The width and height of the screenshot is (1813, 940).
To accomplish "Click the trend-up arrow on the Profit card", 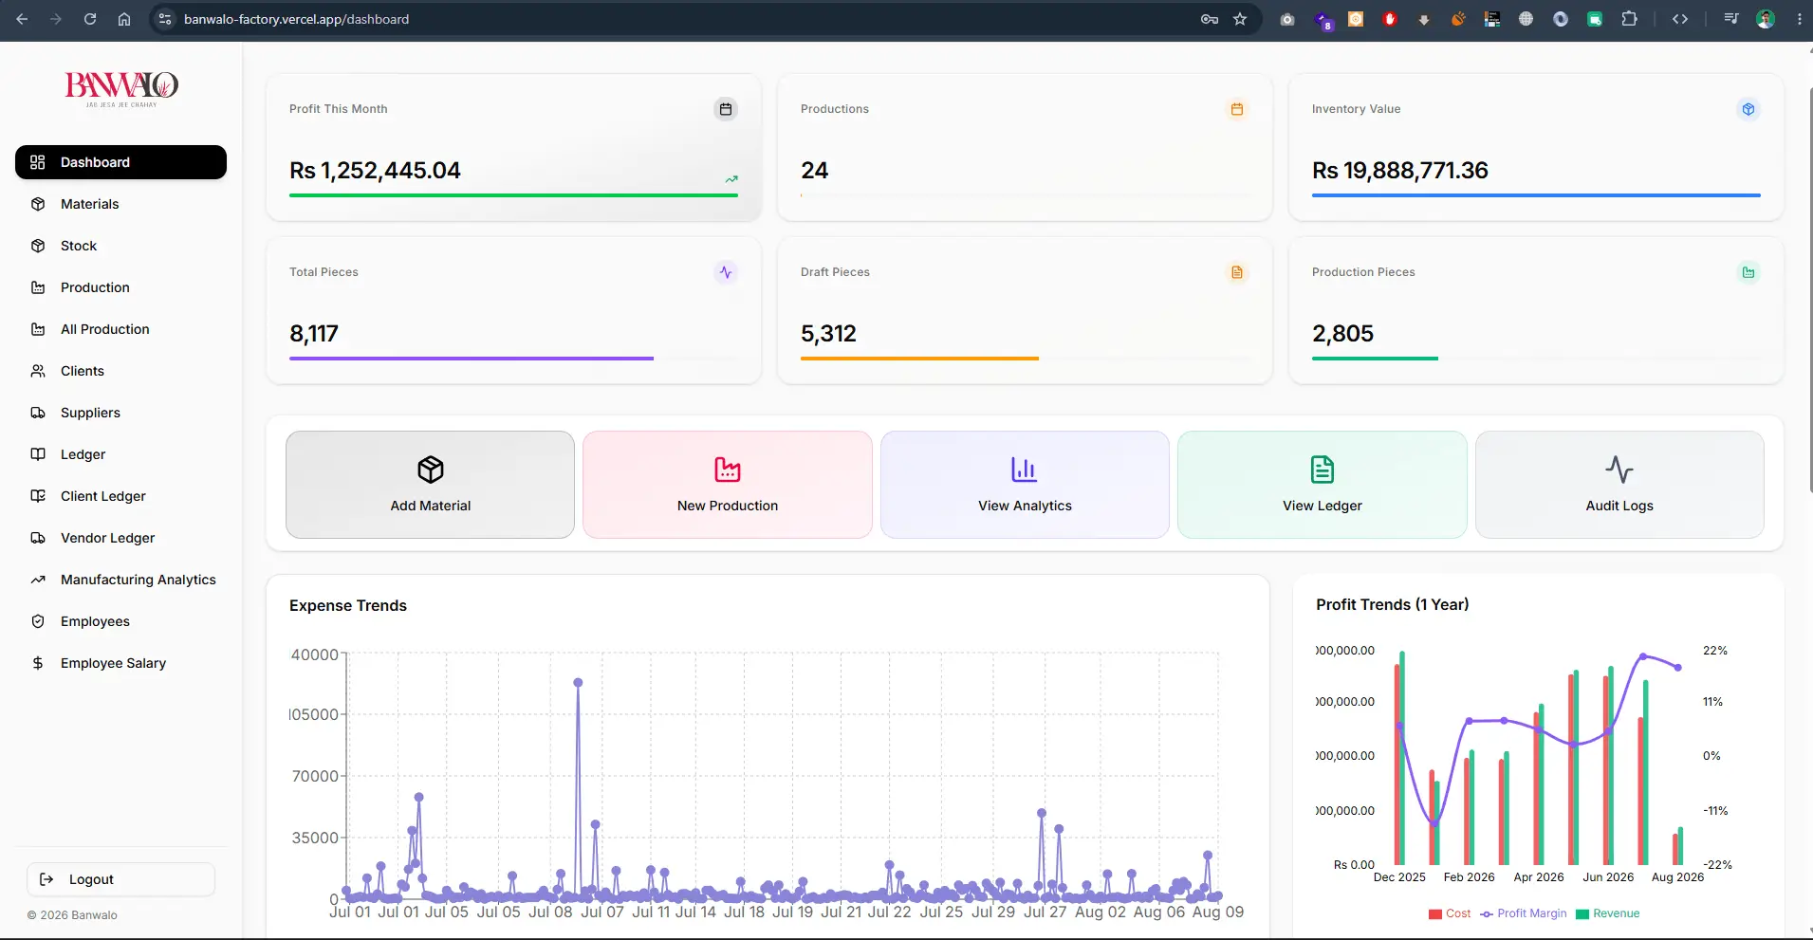I will click(731, 178).
